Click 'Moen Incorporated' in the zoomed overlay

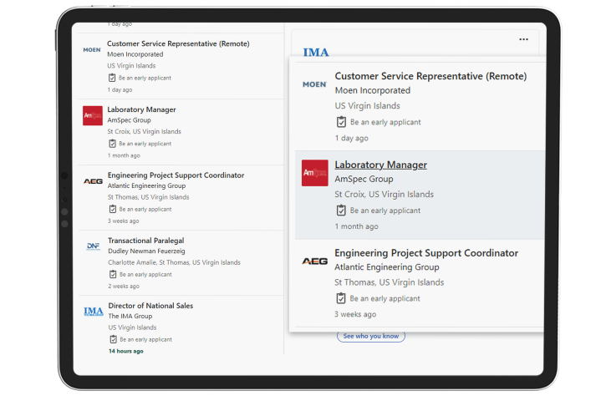[373, 90]
